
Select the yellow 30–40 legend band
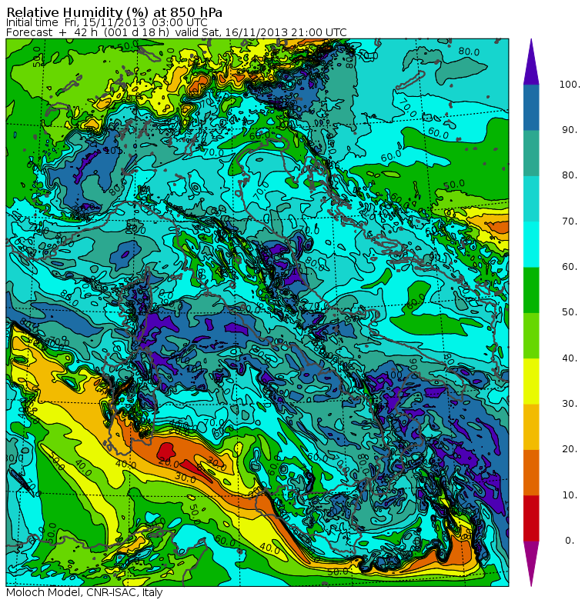click(531, 381)
